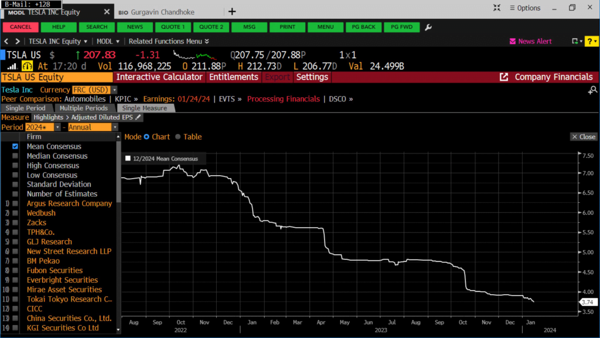The image size is (600, 338).
Task: Check the Zacks firm checkbox
Action: (x=15, y=223)
